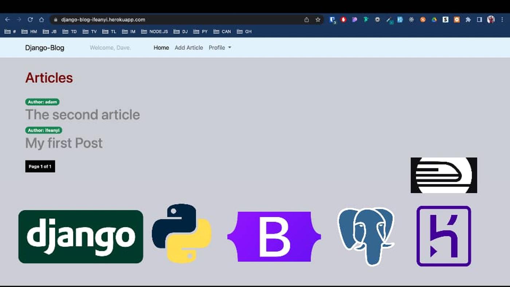The width and height of the screenshot is (510, 287).
Task: Open the Bitwarden extension icon
Action: pos(332,20)
